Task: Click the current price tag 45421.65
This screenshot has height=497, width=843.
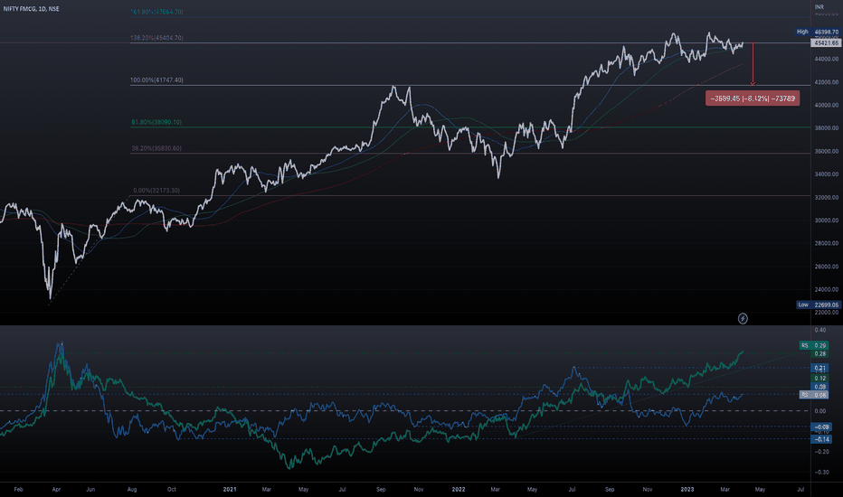Action: point(827,43)
